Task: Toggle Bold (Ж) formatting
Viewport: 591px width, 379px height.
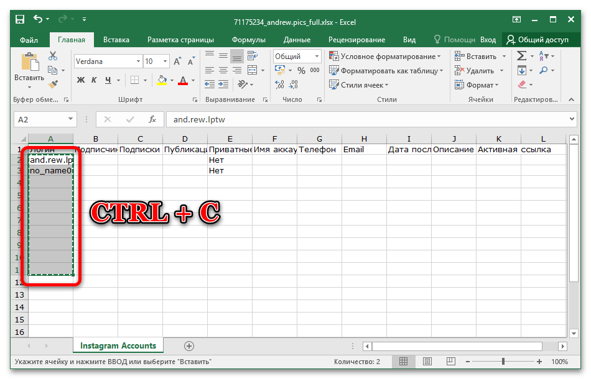Action: 81,80
